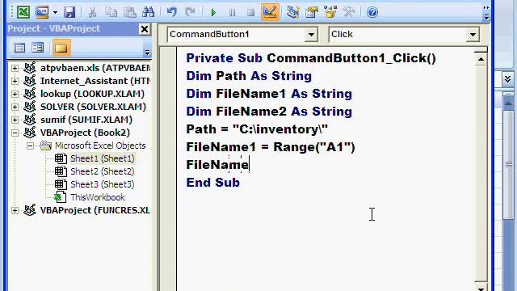Expand atpvbaen.xls project node

(x=15, y=68)
